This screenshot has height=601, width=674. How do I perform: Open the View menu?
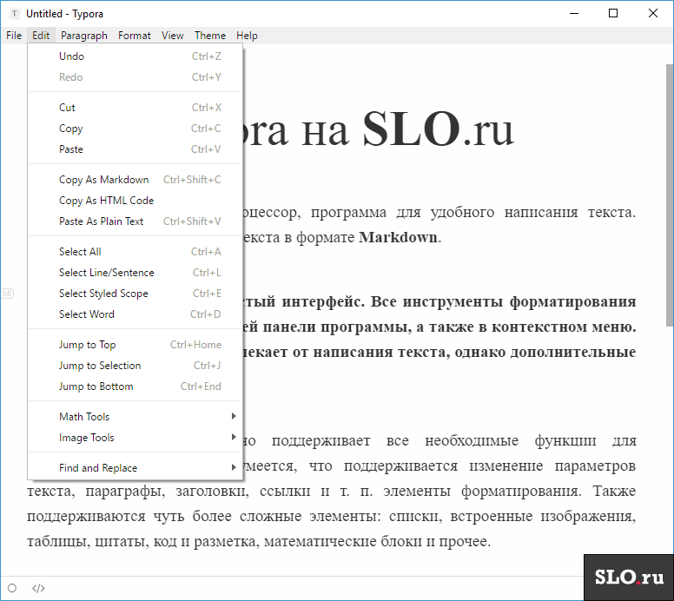point(172,36)
